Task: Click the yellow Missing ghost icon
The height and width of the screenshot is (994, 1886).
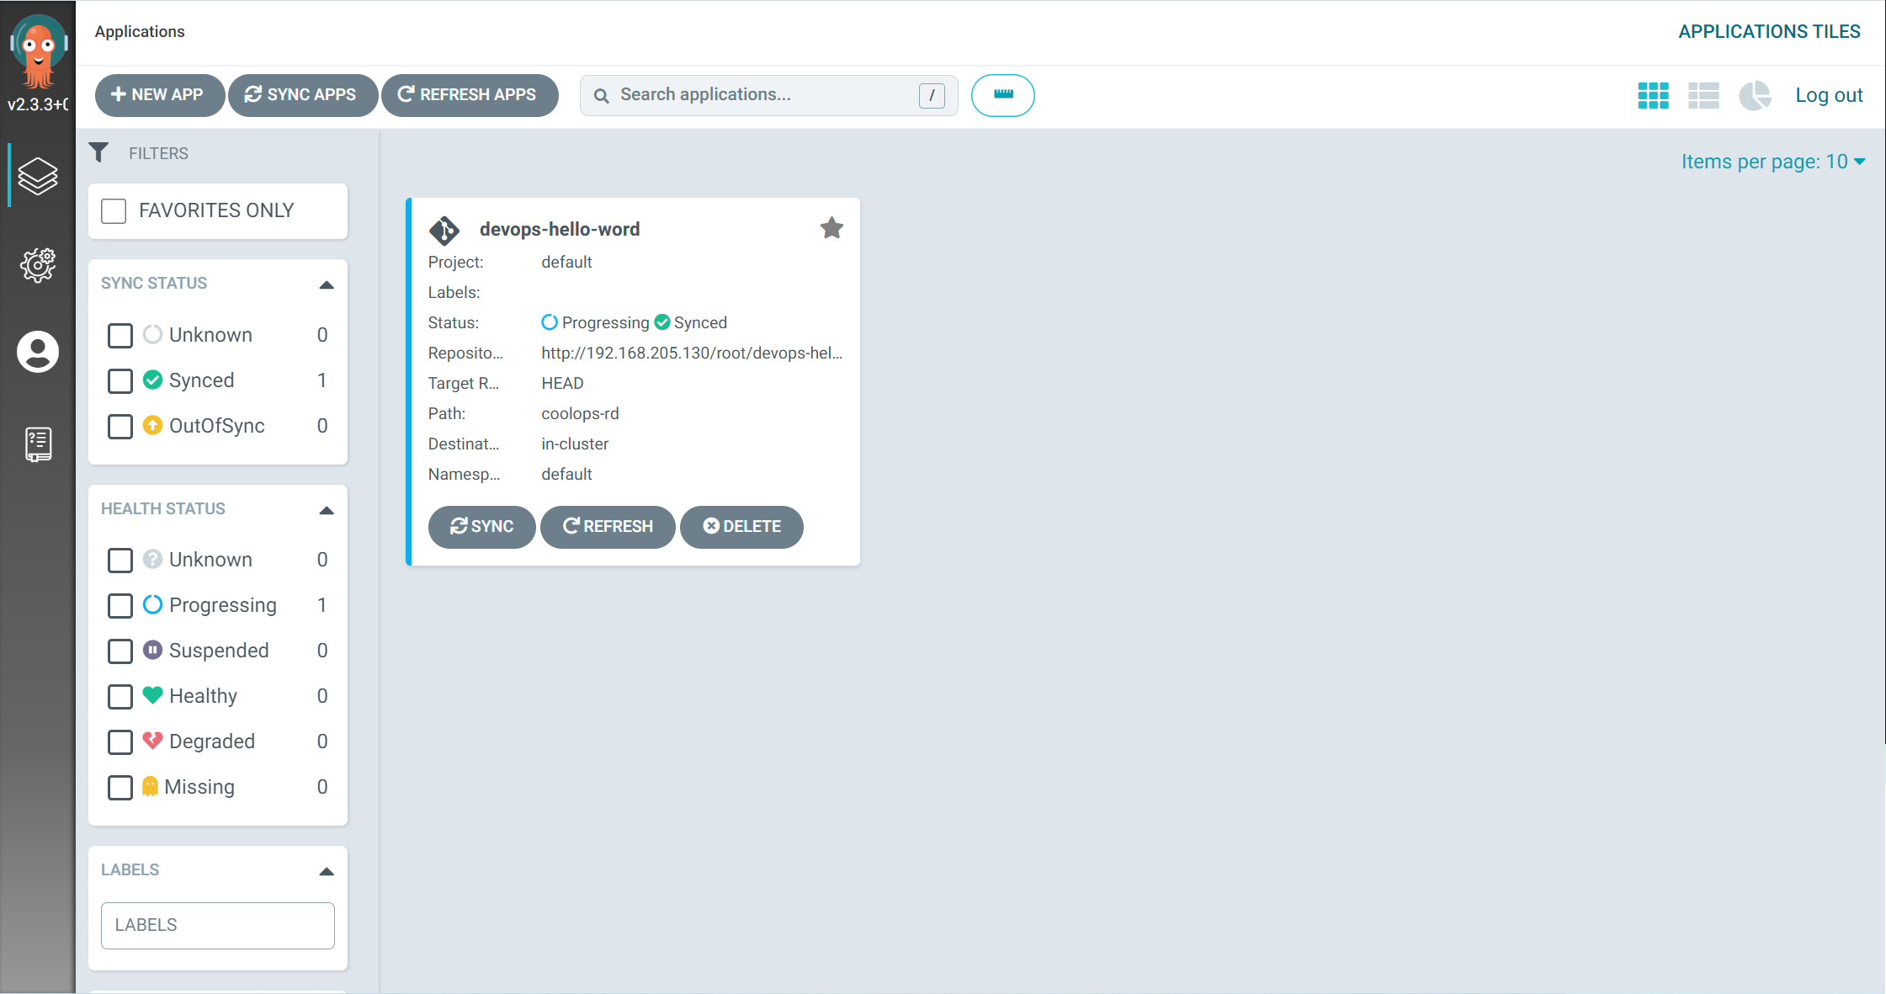Action: pos(150,786)
